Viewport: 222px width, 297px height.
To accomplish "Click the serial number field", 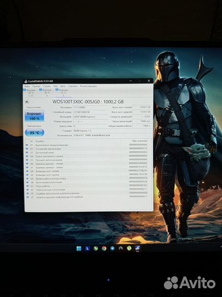I will point(90,112).
